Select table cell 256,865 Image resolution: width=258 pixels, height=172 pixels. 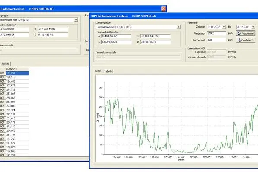17,98
